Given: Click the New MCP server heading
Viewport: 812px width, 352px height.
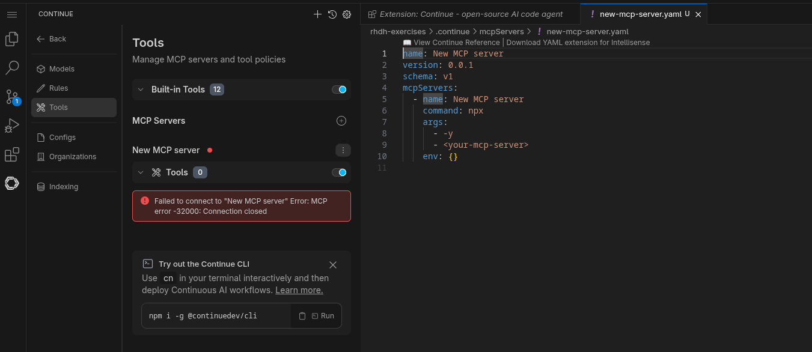Looking at the screenshot, I should (x=166, y=150).
